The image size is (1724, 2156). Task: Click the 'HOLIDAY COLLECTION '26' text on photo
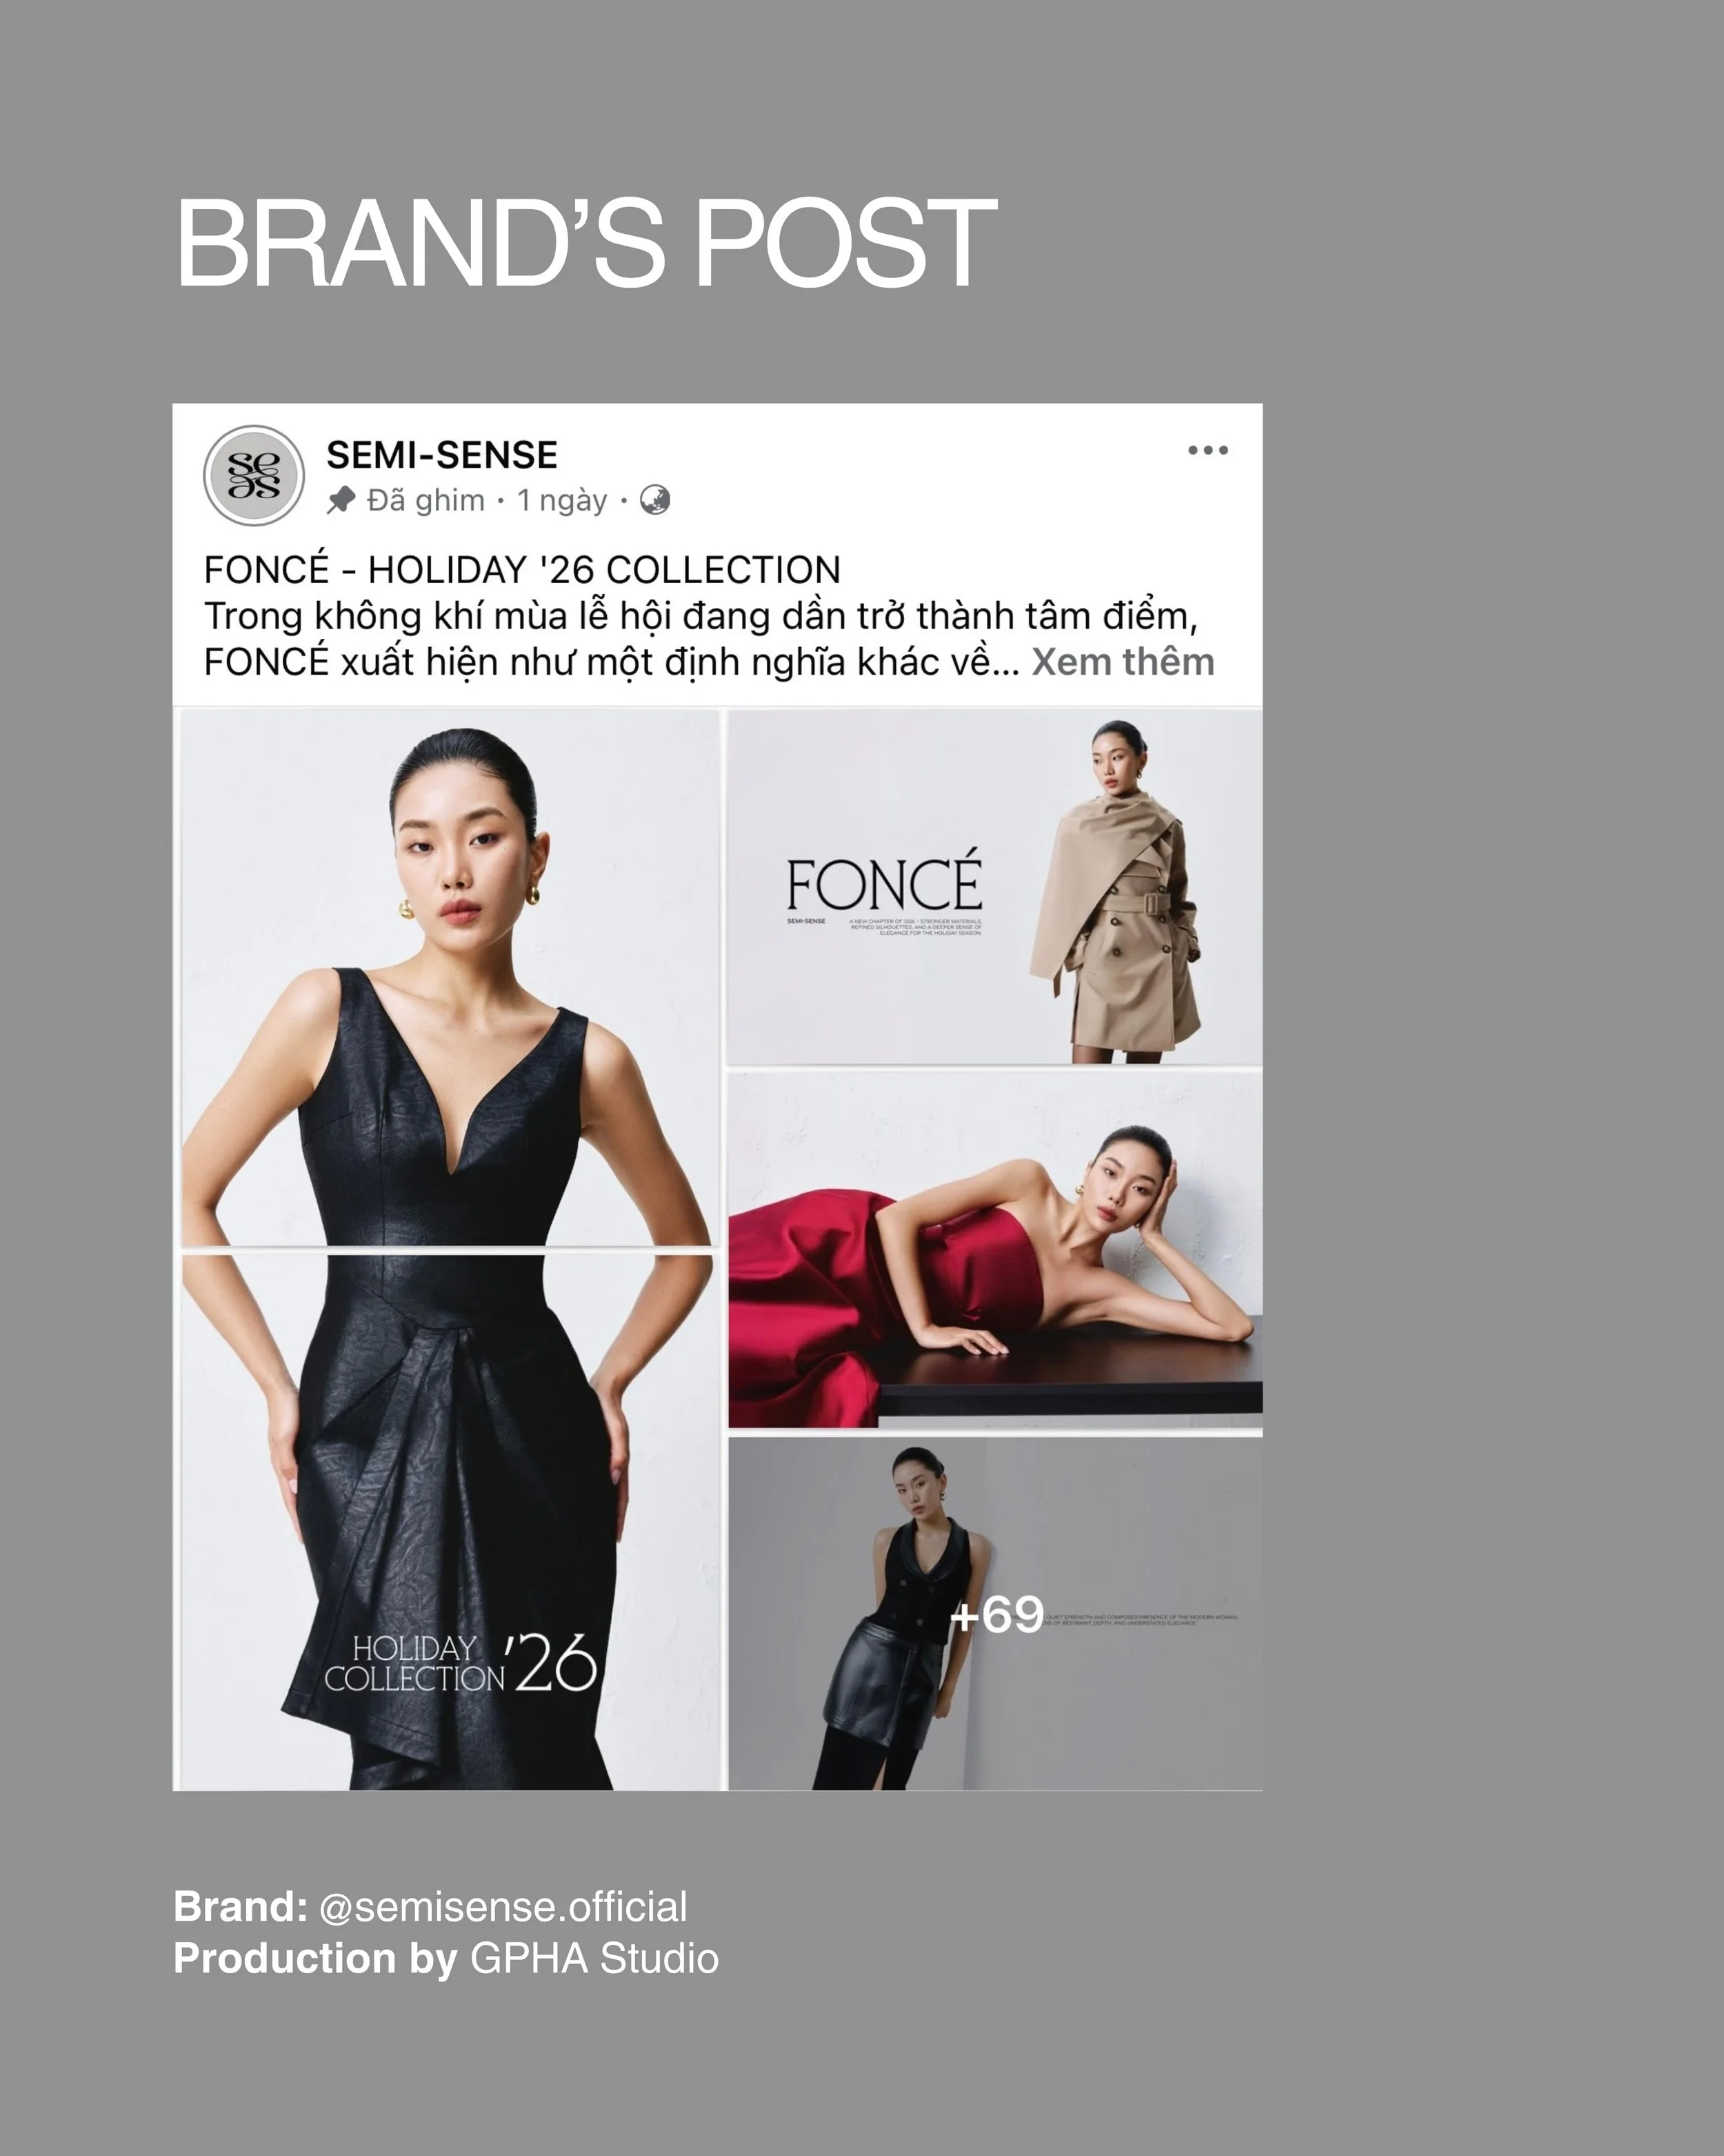coord(460,1664)
